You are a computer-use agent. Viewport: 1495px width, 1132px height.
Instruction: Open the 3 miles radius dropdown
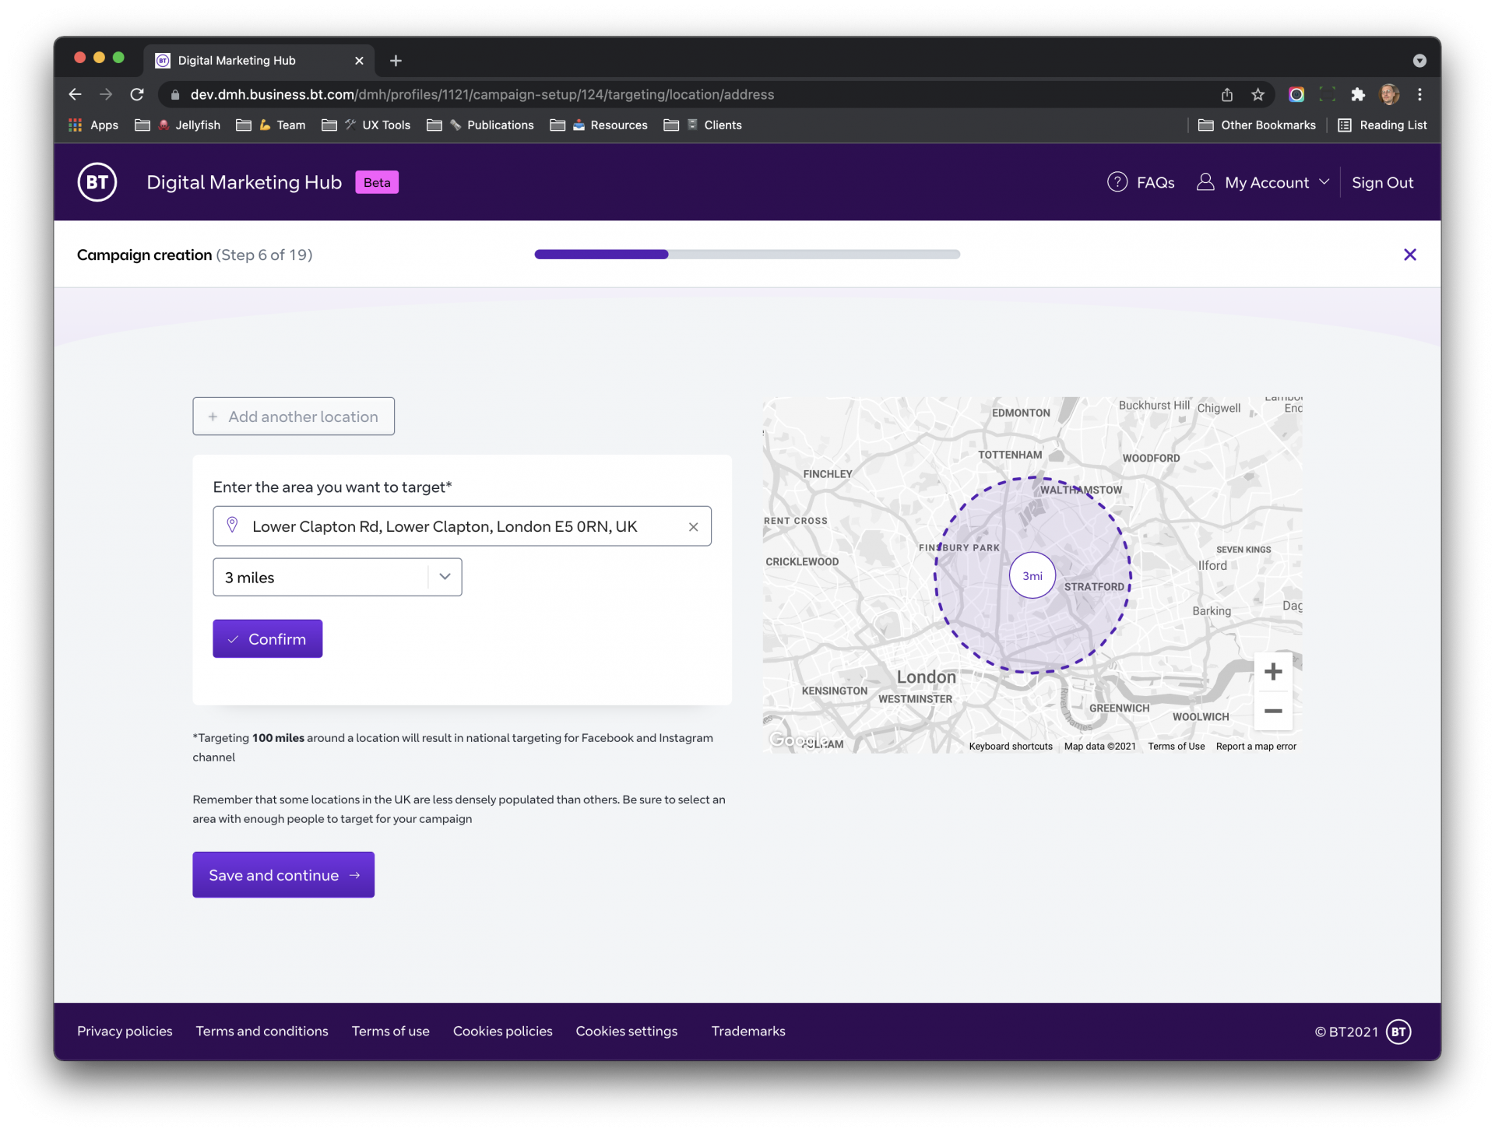pos(337,577)
